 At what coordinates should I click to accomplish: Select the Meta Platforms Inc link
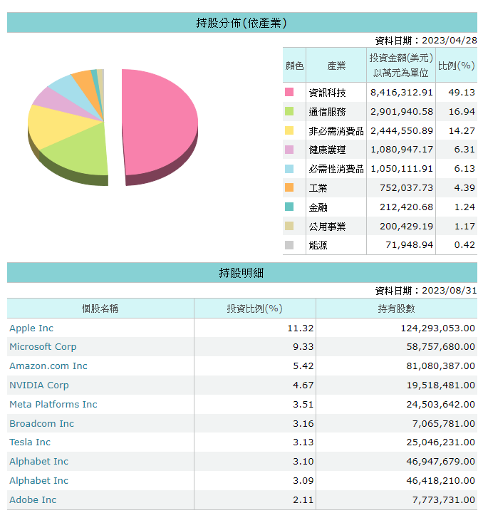pos(53,405)
